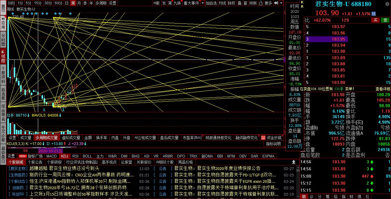
Task: Open the 更多 more options menu
Action: 268,3
